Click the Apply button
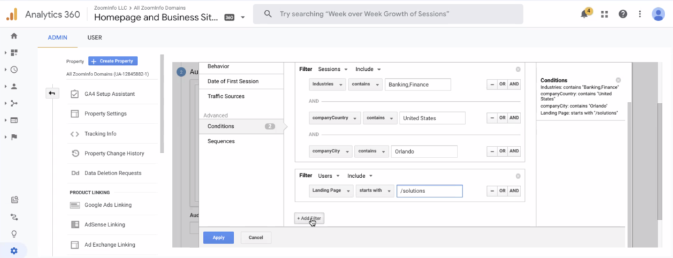The width and height of the screenshot is (673, 258). 218,238
